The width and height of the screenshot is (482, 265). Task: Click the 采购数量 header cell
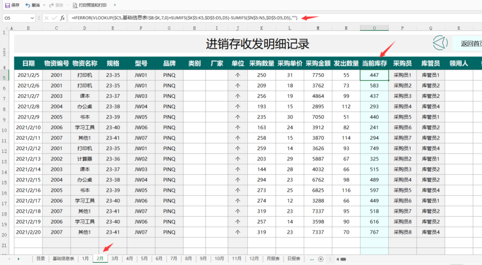[x=262, y=64]
